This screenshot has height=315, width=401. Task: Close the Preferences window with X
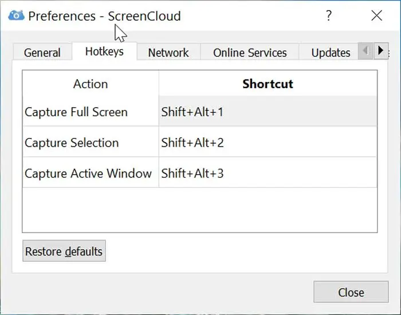click(x=376, y=16)
